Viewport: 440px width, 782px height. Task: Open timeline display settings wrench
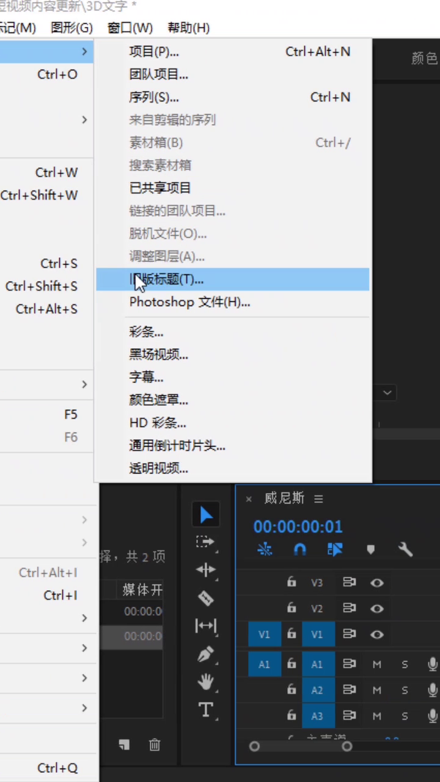[405, 549]
